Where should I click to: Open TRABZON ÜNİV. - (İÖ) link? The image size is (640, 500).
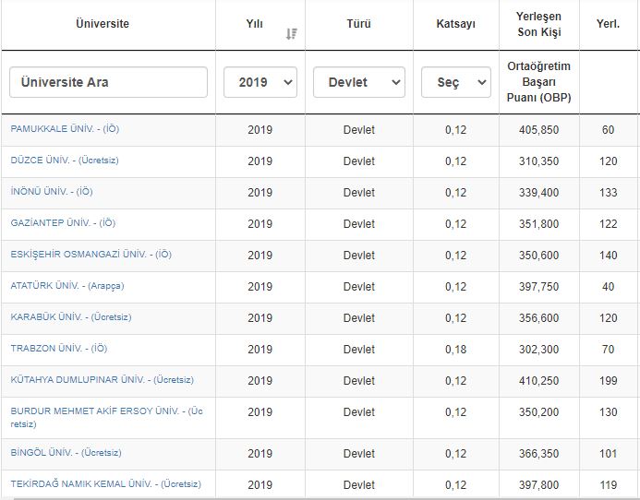(59, 349)
